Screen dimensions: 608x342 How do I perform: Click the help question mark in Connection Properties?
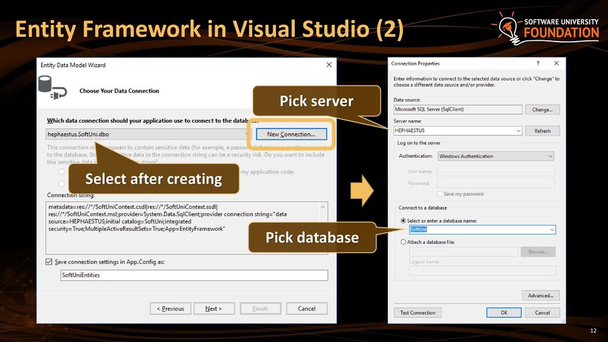[x=538, y=63]
